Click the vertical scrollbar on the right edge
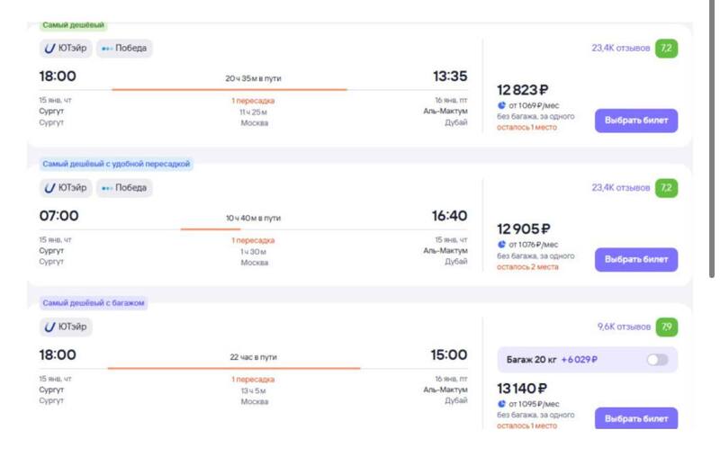The image size is (720, 457). click(714, 180)
